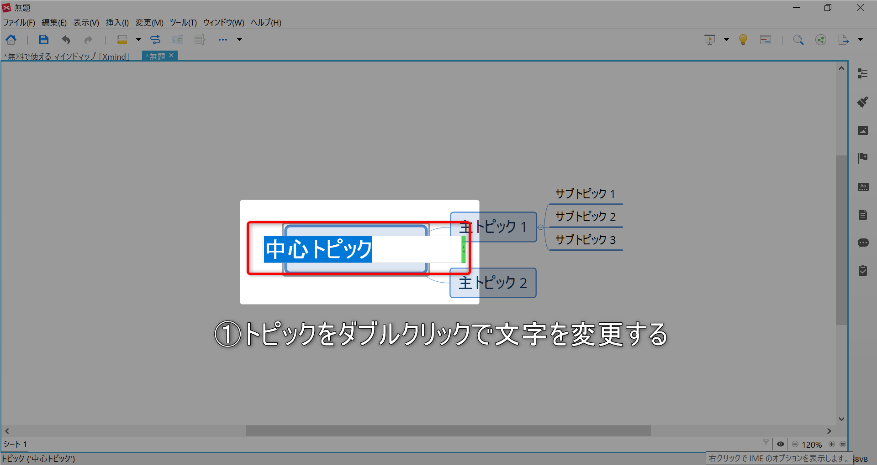Click the 中心トピック text edit field

(363, 249)
